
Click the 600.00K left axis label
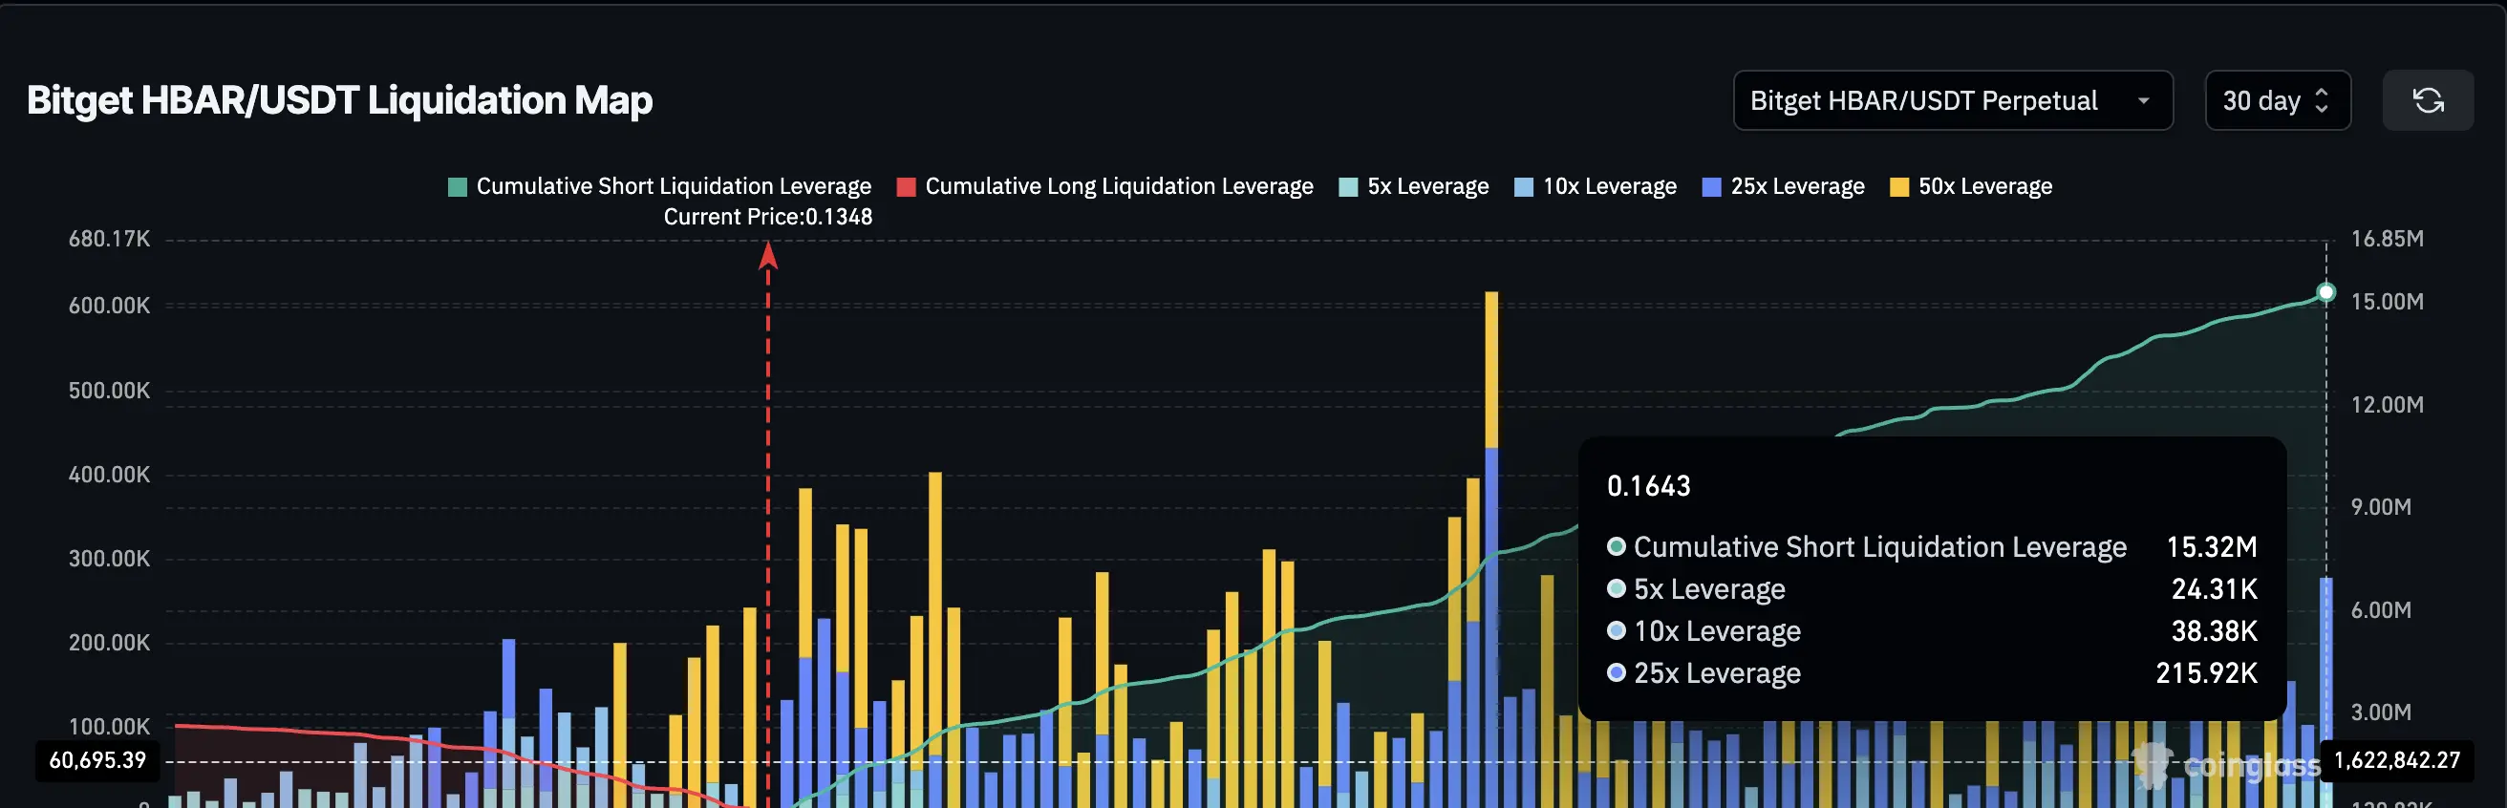pyautogui.click(x=109, y=306)
